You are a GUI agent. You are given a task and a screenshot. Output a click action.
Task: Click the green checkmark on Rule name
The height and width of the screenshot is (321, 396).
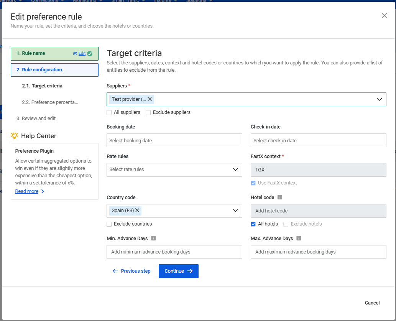pos(90,54)
